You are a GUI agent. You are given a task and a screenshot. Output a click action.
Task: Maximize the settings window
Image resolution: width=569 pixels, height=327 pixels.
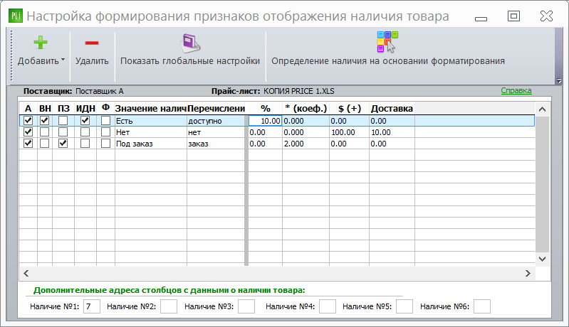513,16
